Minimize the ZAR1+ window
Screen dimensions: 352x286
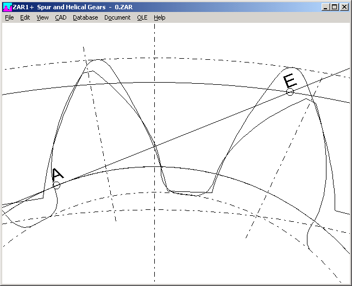click(x=325, y=7)
